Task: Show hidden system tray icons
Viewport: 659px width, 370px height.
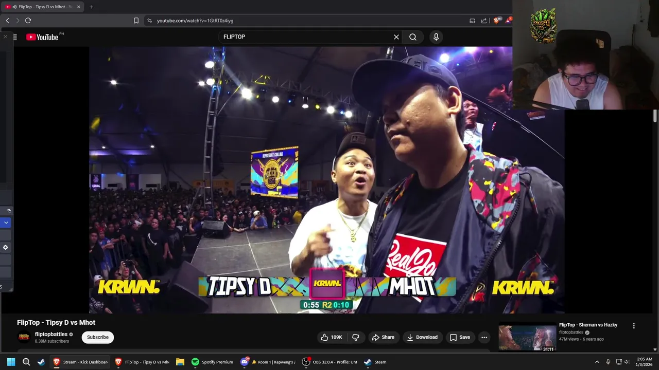Action: point(597,362)
